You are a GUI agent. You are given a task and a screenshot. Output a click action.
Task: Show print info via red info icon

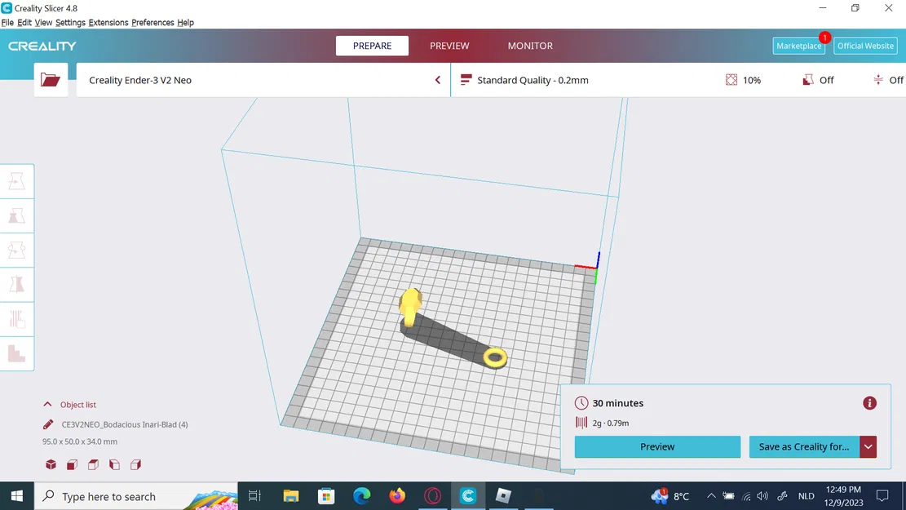tap(869, 403)
